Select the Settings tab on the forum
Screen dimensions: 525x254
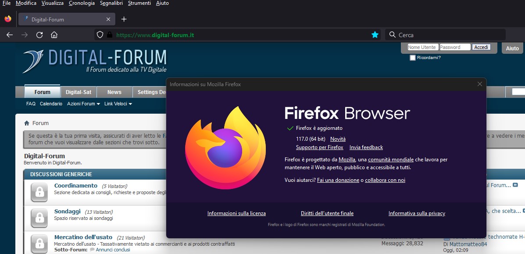tap(150, 92)
